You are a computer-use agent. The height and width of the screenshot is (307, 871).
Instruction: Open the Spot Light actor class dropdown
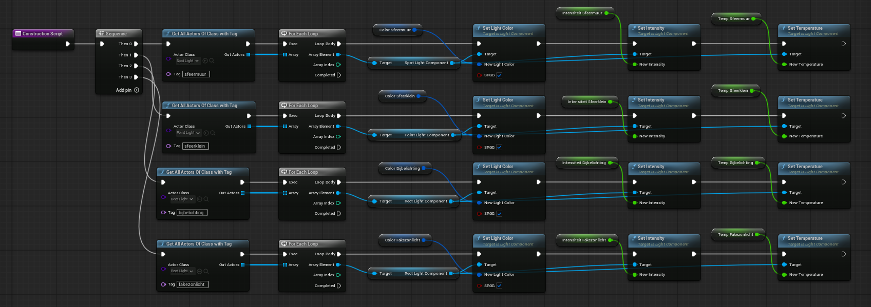[187, 61]
